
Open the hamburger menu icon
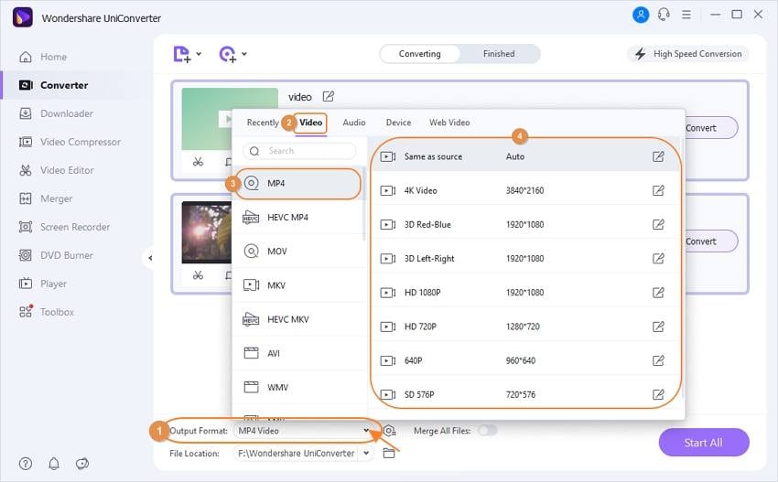(x=686, y=15)
